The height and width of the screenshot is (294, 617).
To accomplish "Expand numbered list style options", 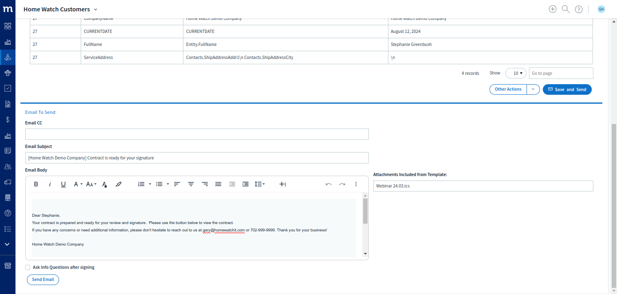I will coord(150,184).
